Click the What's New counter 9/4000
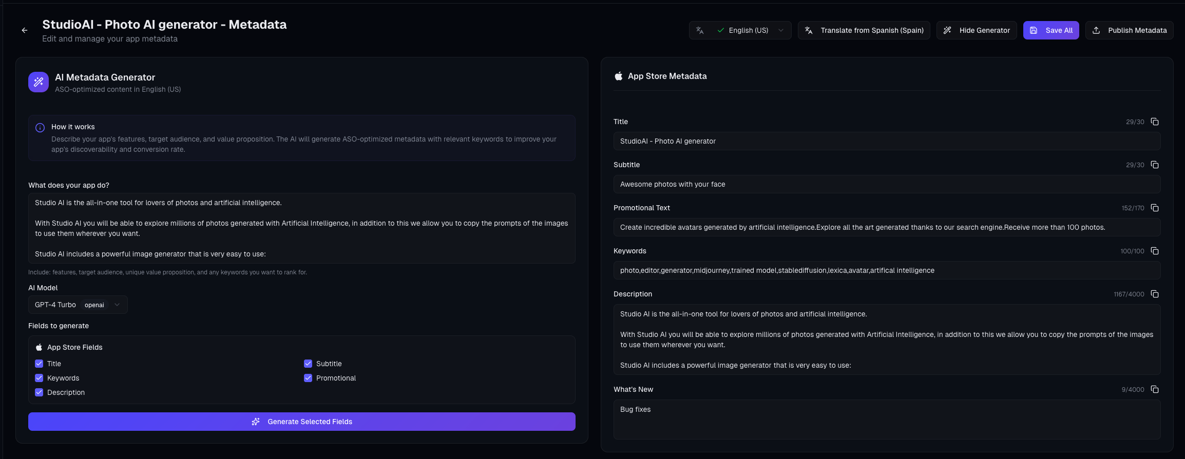Screen dimensions: 1185x459 [1133, 390]
